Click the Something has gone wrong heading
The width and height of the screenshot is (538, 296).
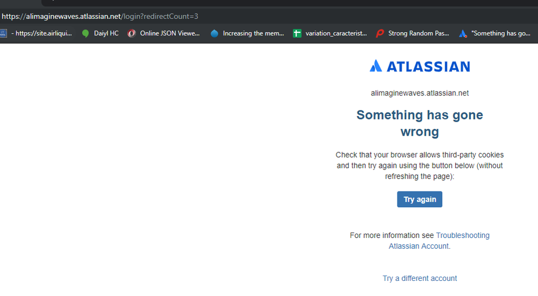[x=420, y=123]
